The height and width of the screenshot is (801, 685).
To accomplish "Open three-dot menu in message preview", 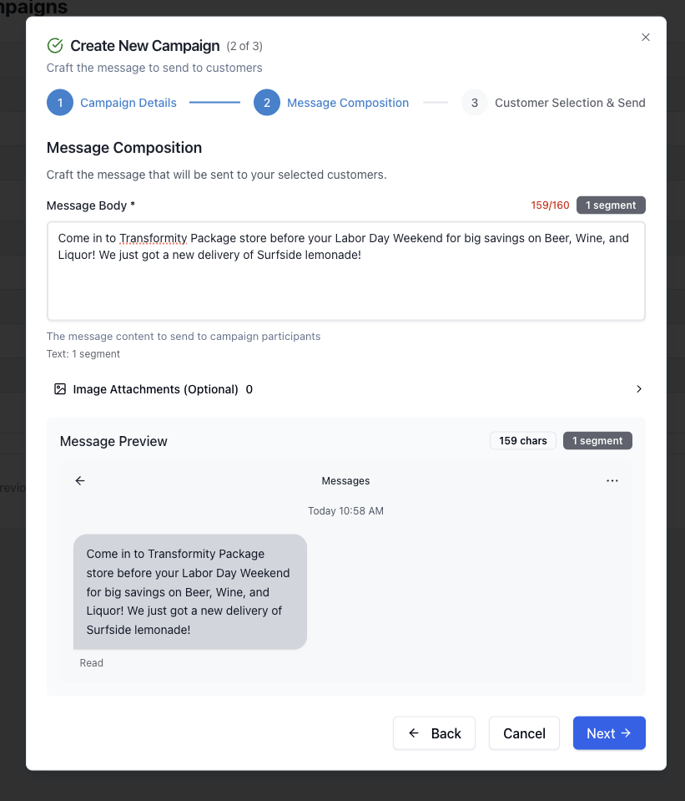I will click(612, 480).
